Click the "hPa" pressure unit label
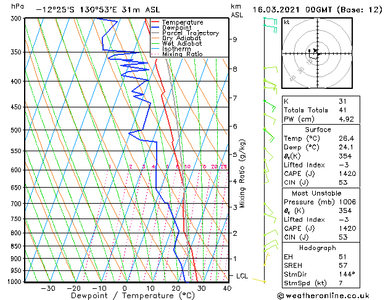The image size is (388, 300). pyautogui.click(x=17, y=7)
